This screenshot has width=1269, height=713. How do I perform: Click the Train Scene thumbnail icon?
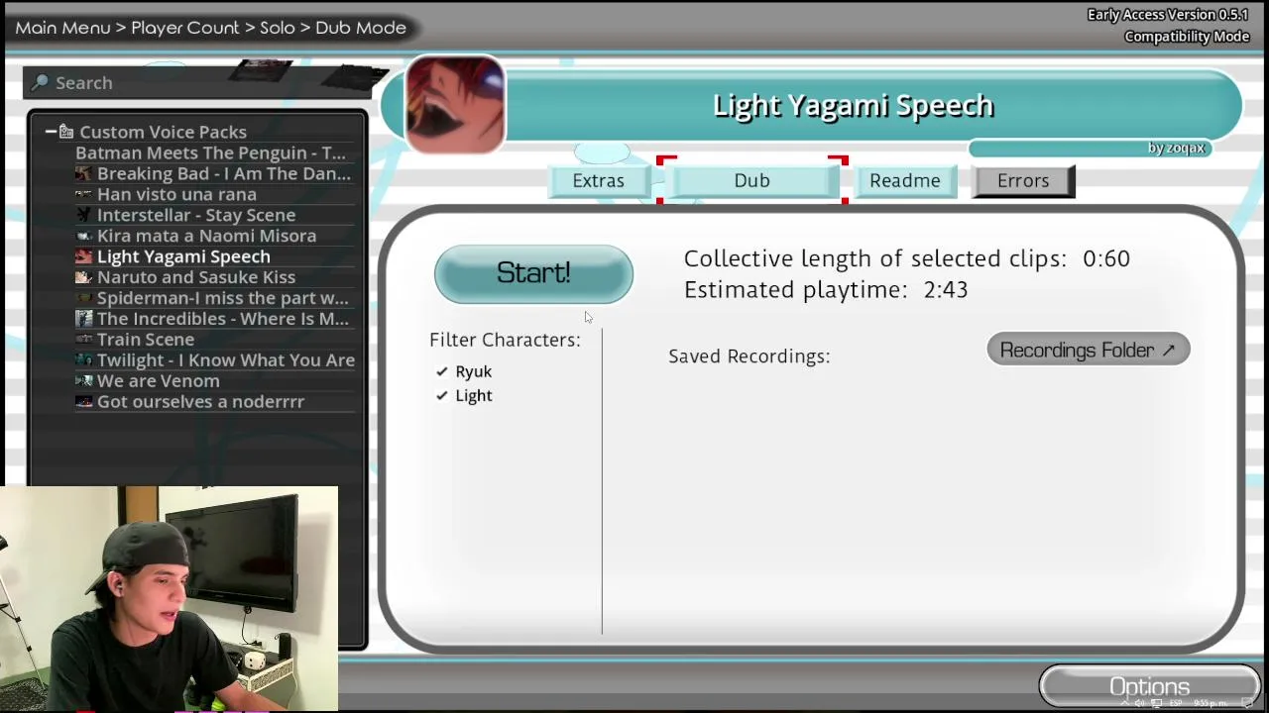tap(84, 340)
